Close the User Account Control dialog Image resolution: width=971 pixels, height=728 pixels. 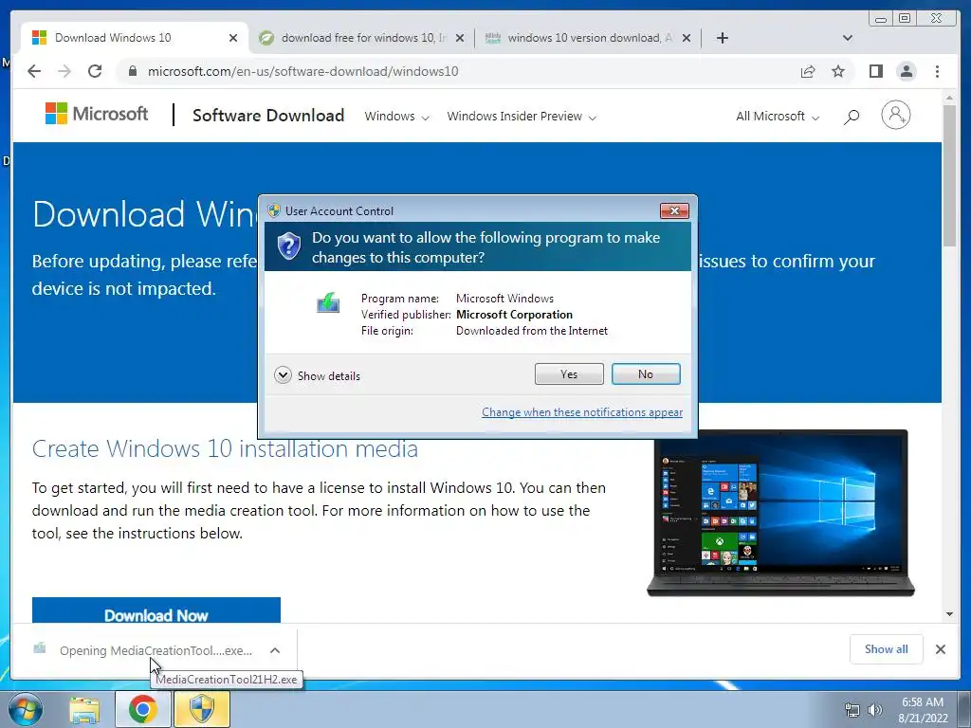(x=674, y=211)
